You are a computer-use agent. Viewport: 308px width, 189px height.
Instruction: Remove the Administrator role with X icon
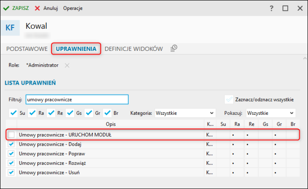click(x=67, y=65)
